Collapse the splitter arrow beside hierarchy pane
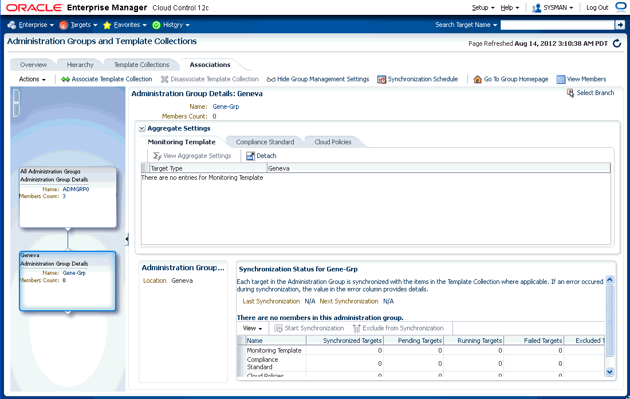The image size is (630, 399). pyautogui.click(x=127, y=239)
